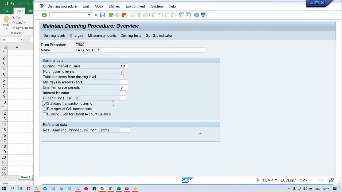Check Dun special G/L transactions checkbox
The width and height of the screenshot is (342, 192).
tap(45, 109)
